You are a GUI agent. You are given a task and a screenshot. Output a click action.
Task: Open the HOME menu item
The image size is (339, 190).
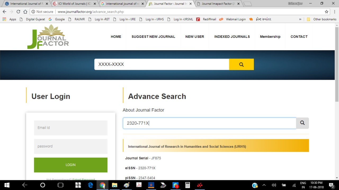[x=116, y=37]
